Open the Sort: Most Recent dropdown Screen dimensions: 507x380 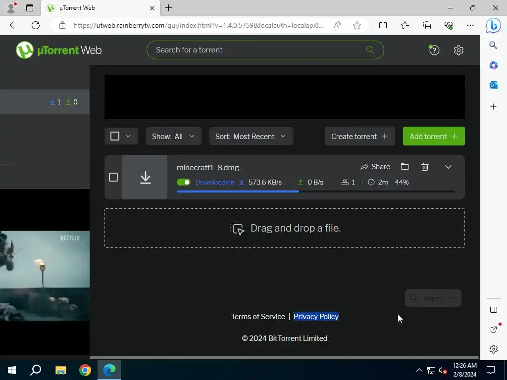(x=251, y=136)
